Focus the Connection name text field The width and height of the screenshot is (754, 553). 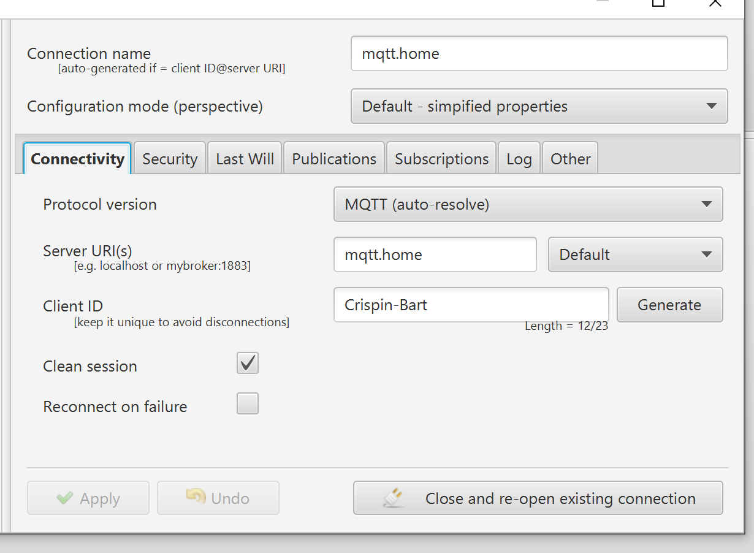539,53
